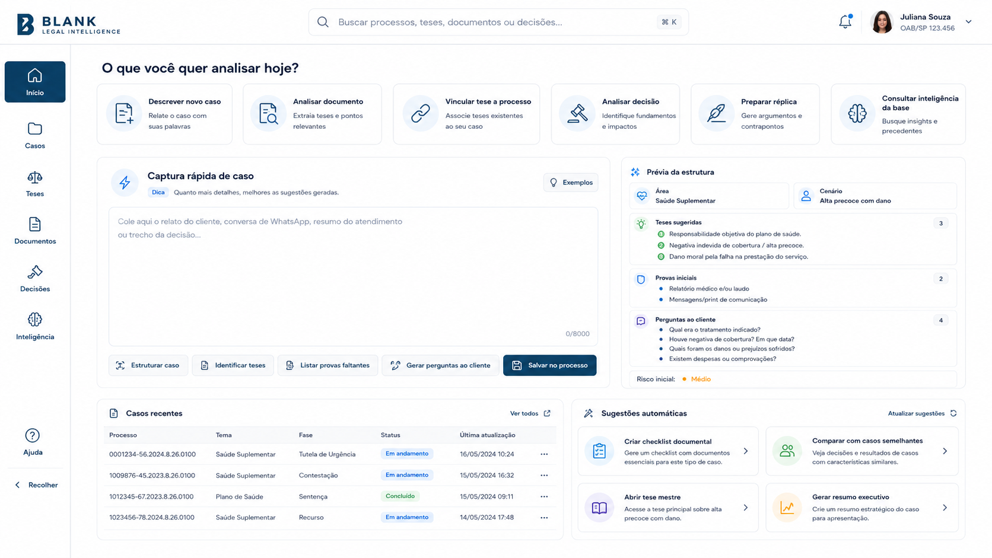Click Atualizar sugestões refresh link
992x558 pixels.
point(922,413)
